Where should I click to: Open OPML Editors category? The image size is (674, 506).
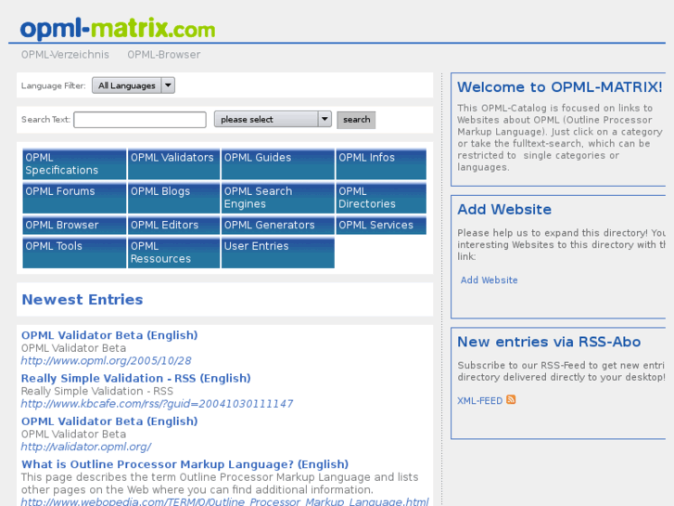pyautogui.click(x=173, y=226)
